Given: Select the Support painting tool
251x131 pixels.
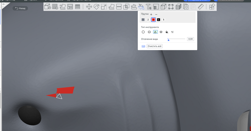Looking at the screenshot, I should (134, 7).
